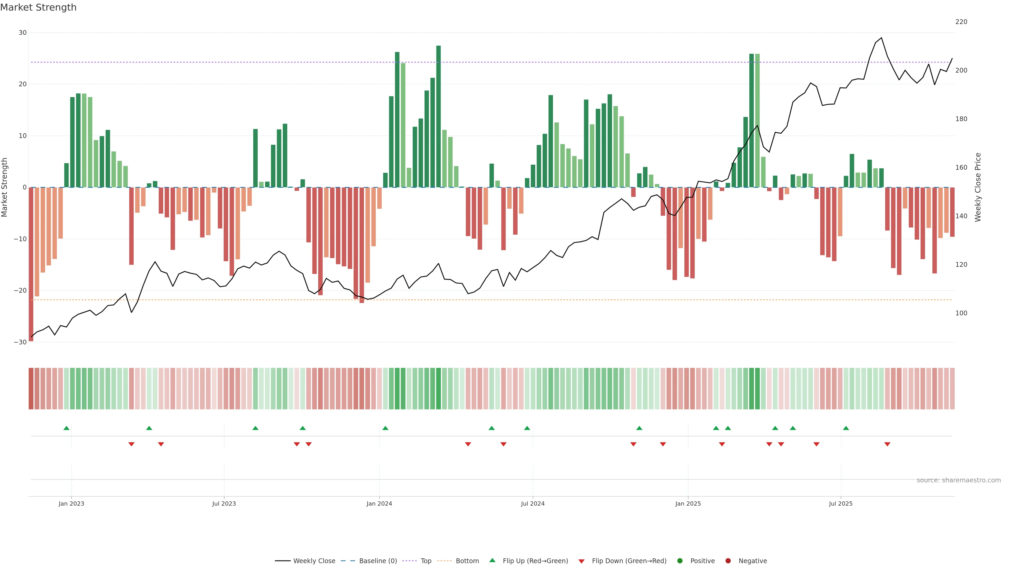Click the dark red leftmost heatmap strip cell
The width and height of the screenshot is (1014, 570).
click(x=31, y=389)
